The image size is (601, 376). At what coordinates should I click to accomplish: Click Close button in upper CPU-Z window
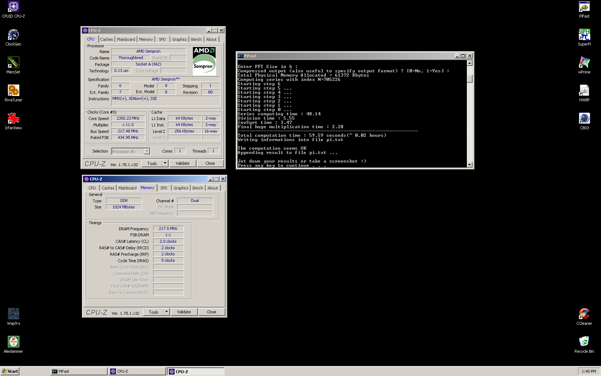click(210, 163)
